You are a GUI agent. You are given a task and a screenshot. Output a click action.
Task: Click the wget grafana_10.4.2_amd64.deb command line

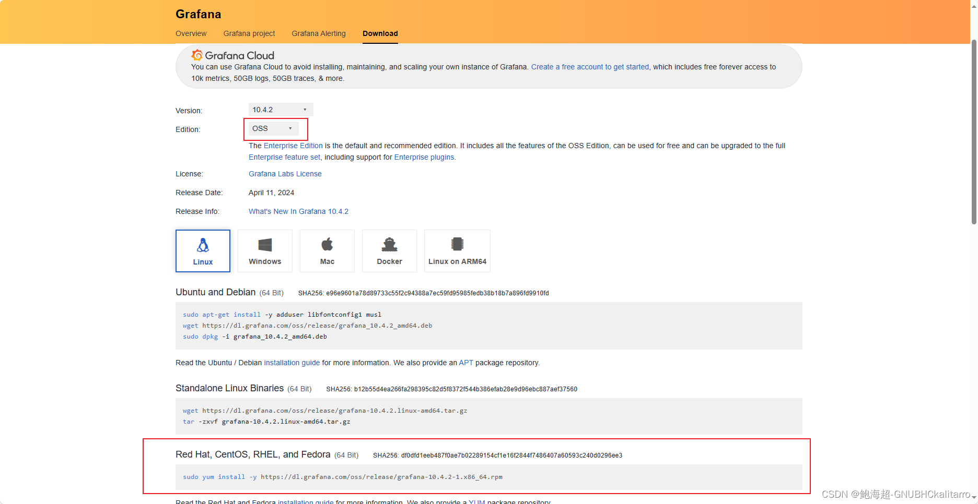click(x=308, y=326)
